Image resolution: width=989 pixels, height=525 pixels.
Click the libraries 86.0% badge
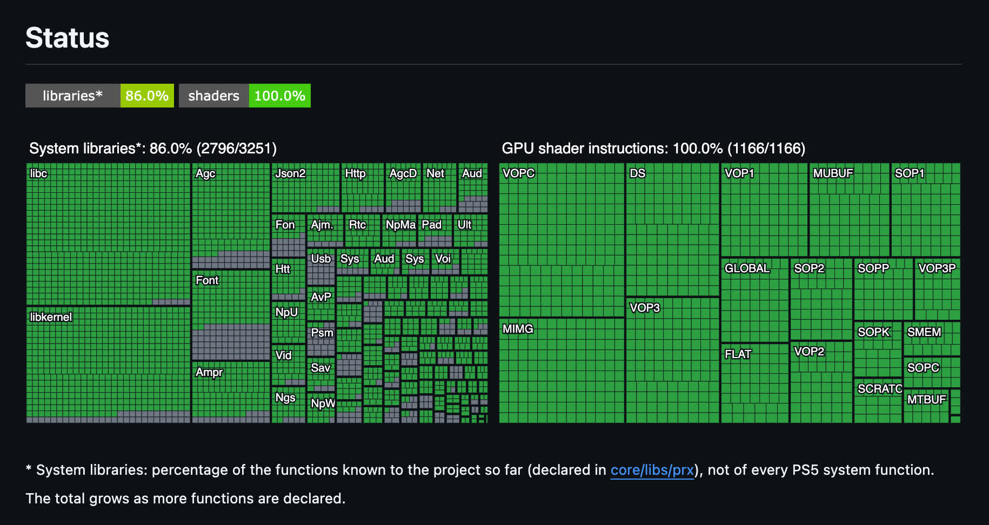click(99, 96)
